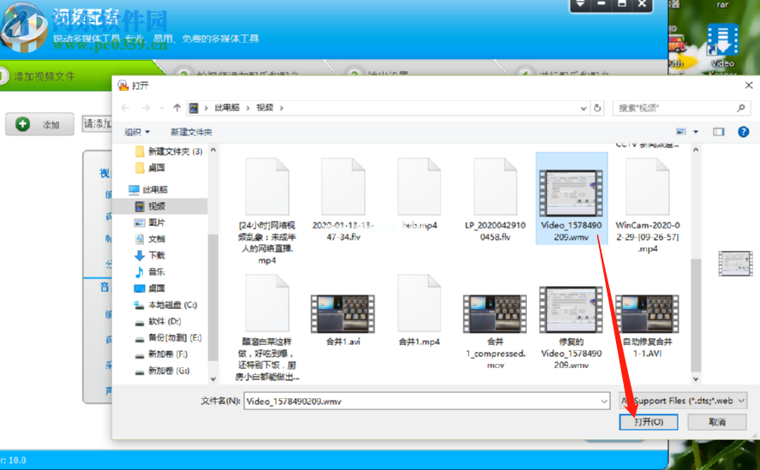Click 新建文件夹 in the toolbar
760x470 pixels.
coord(191,132)
